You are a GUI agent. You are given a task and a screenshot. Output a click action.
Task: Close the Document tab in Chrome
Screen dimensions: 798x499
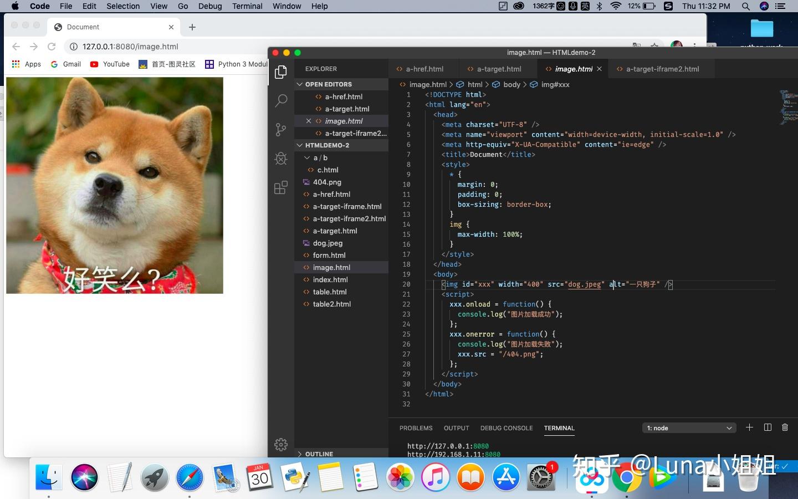tap(171, 27)
